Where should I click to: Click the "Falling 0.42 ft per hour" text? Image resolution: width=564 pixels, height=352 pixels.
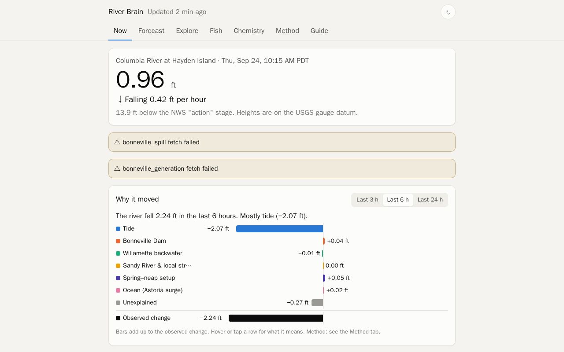(x=165, y=99)
